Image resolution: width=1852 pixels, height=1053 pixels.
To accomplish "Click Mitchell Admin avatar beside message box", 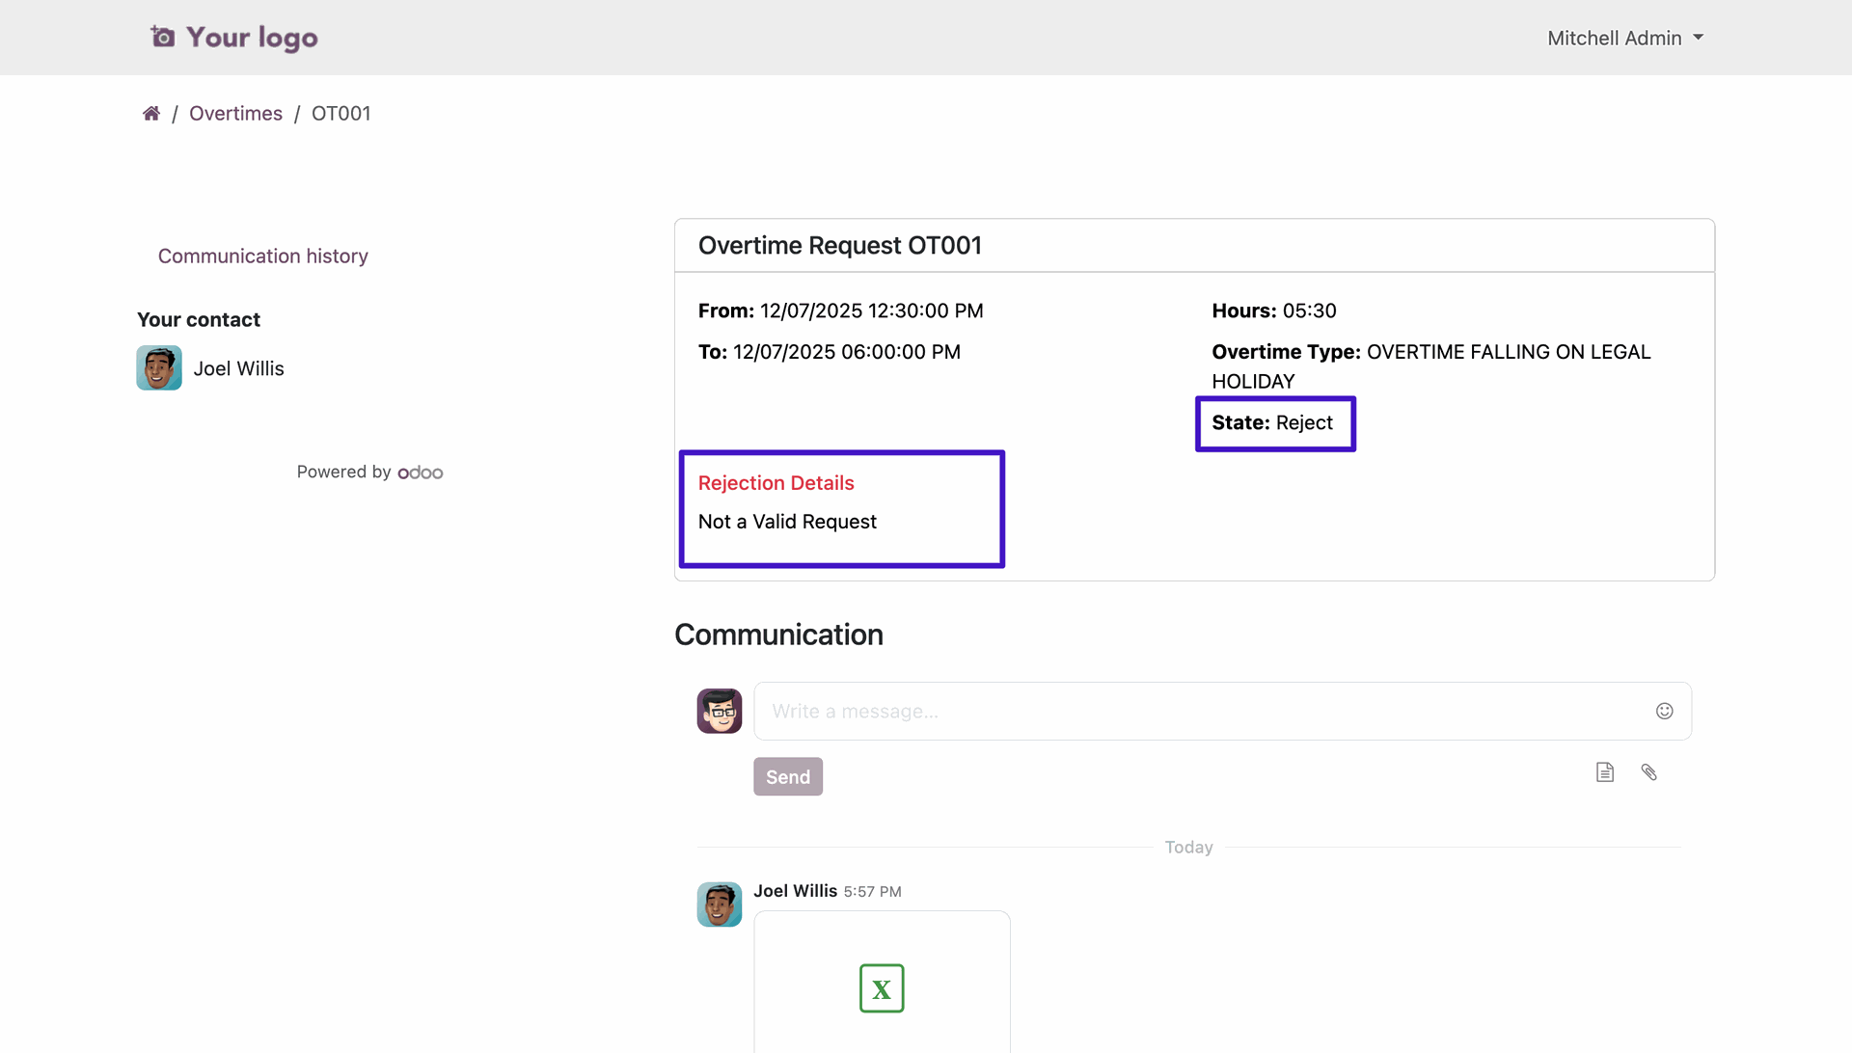I will coord(720,712).
